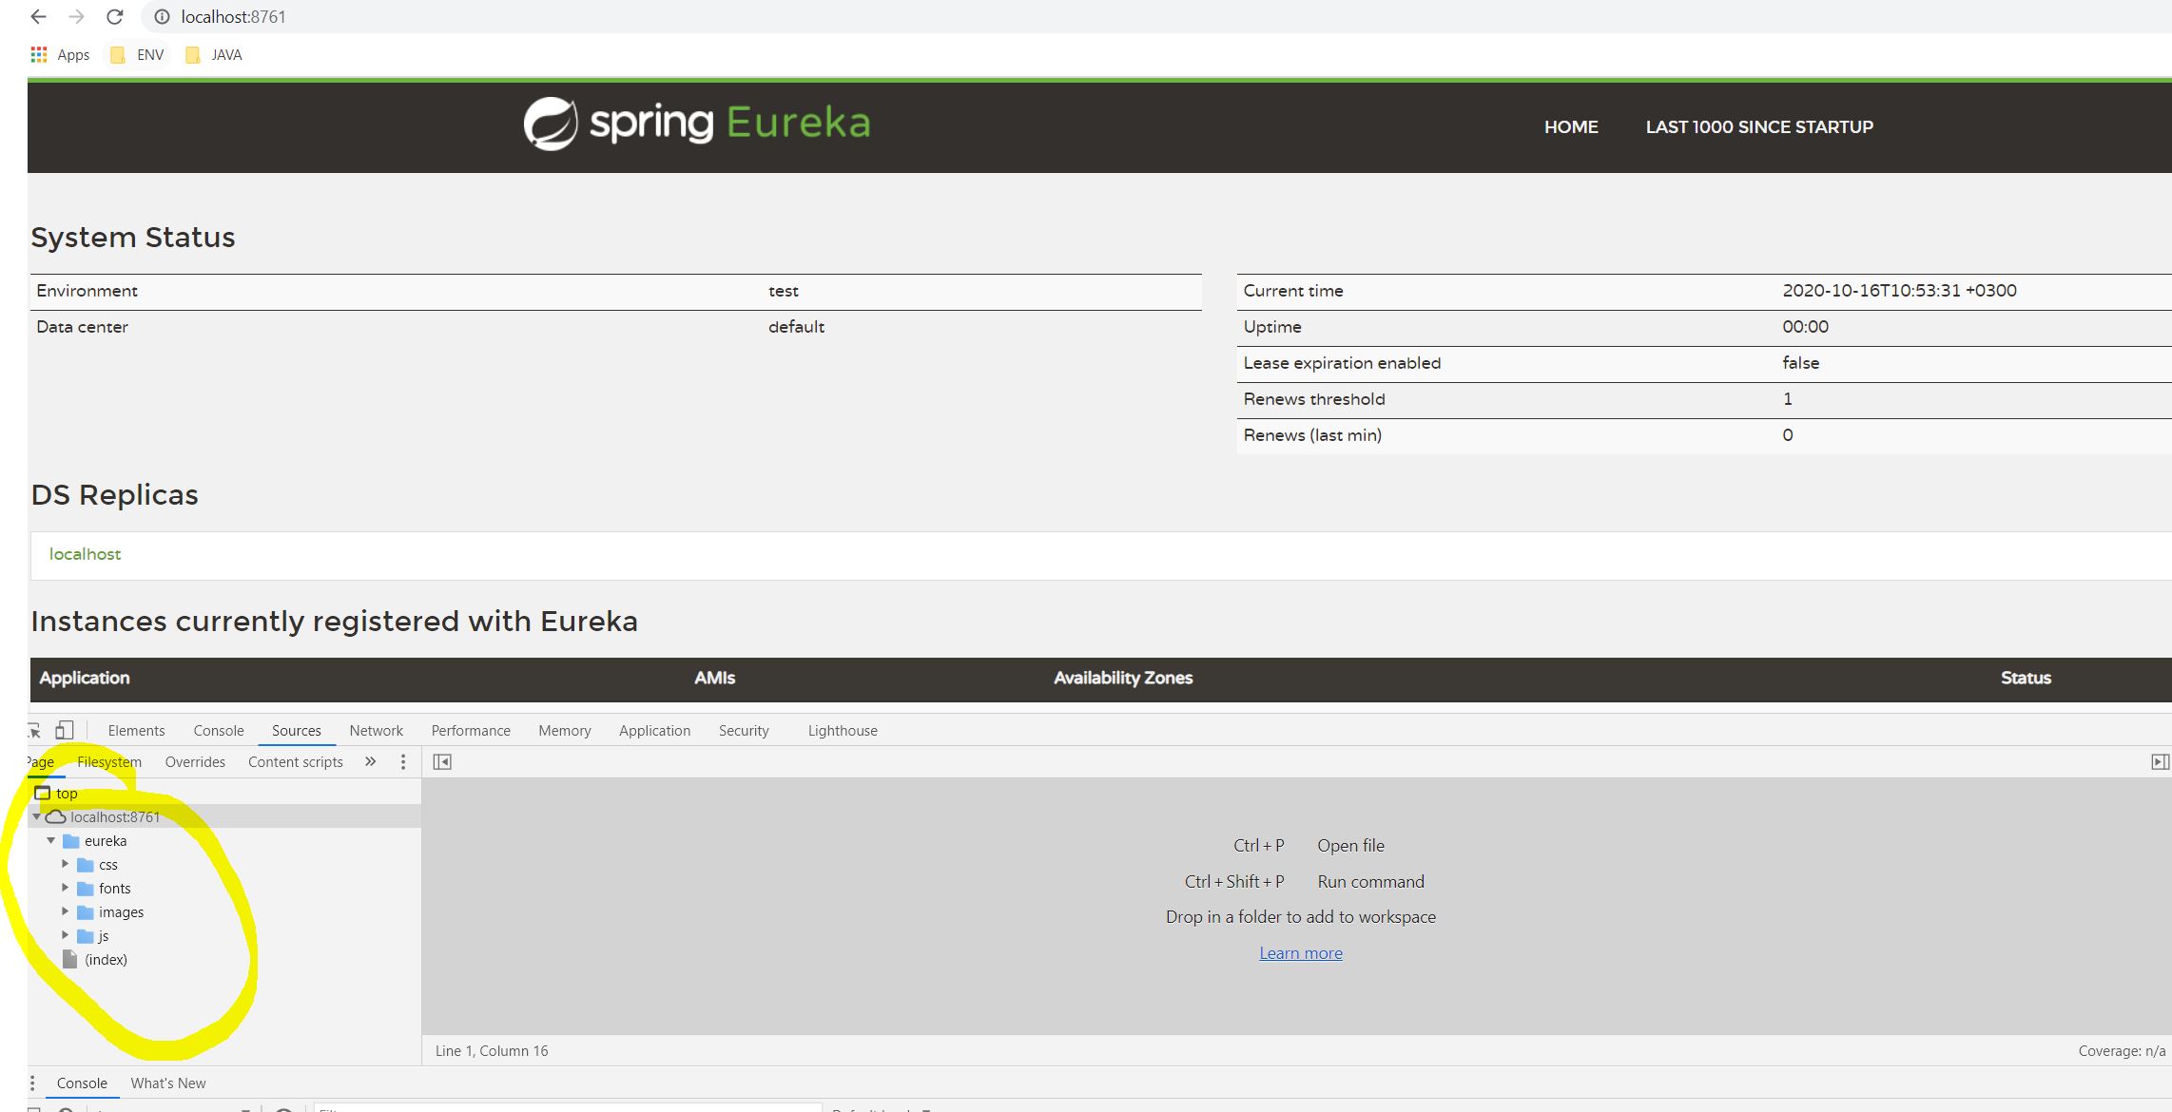Viewport: 2172px width, 1112px height.
Task: Click the browser back arrow
Action: [x=38, y=17]
